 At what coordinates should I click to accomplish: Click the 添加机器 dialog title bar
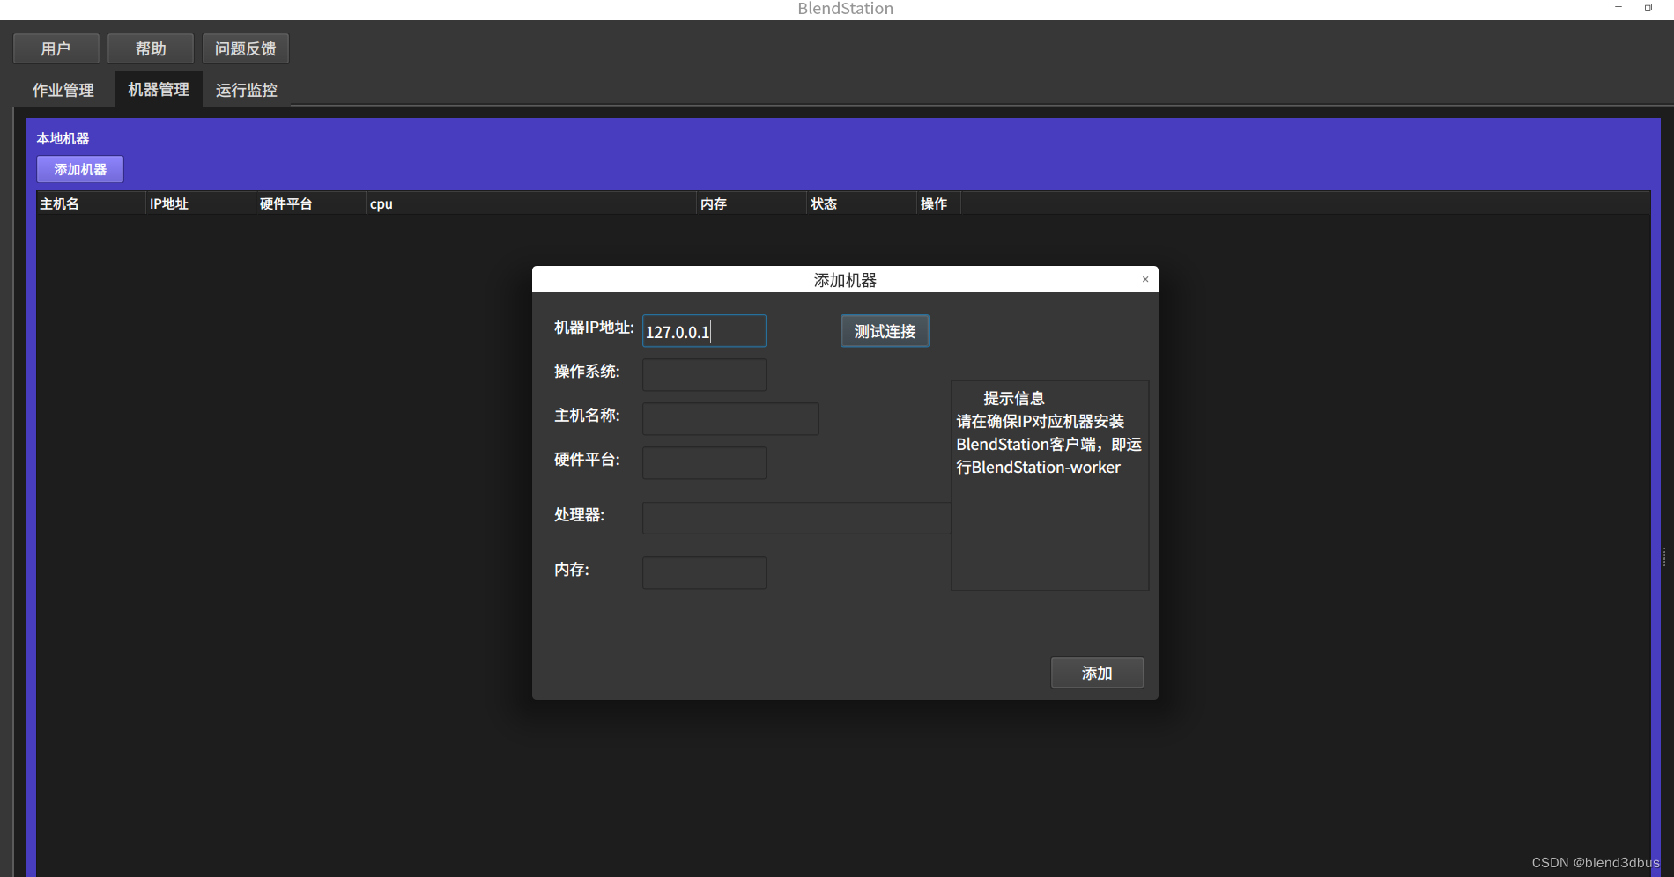coord(845,279)
